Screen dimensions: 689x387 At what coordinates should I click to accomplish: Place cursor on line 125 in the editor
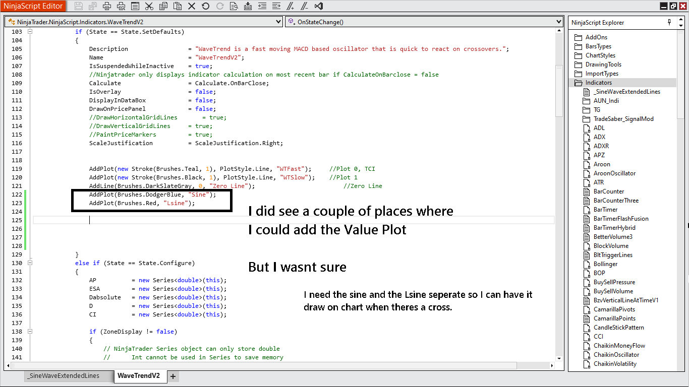294,220
